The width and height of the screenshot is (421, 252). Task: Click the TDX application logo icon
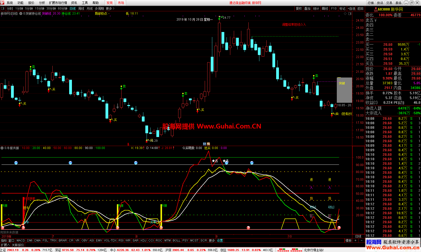pyautogui.click(x=3, y=3)
